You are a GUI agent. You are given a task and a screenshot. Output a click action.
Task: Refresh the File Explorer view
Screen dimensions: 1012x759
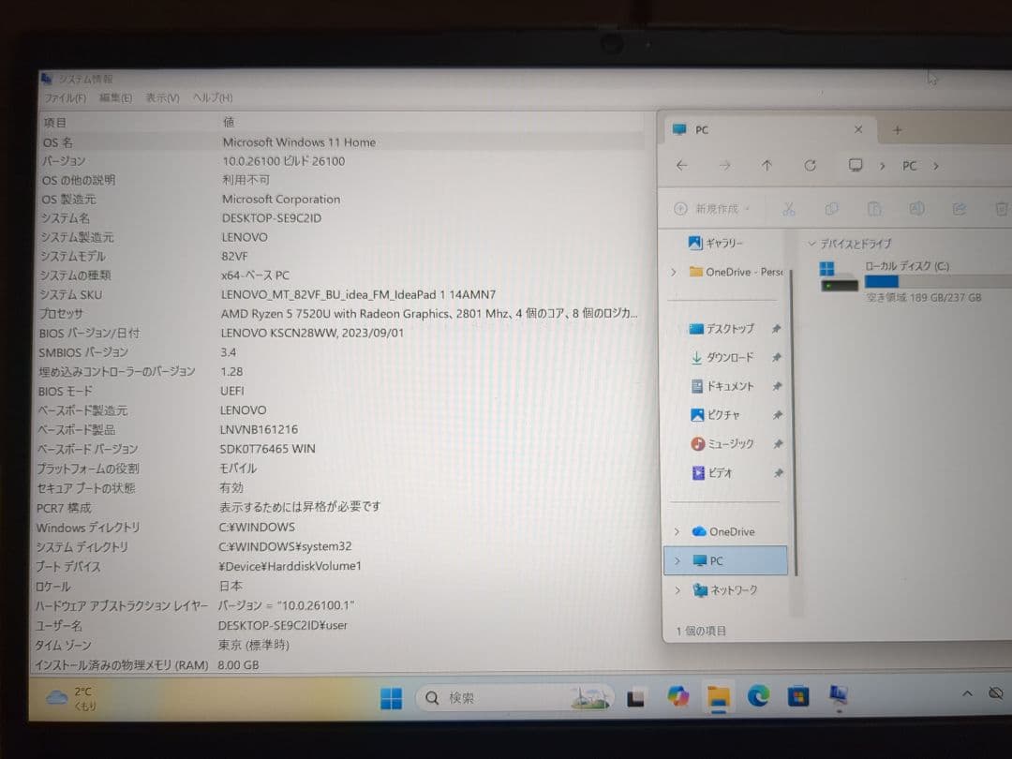[810, 165]
